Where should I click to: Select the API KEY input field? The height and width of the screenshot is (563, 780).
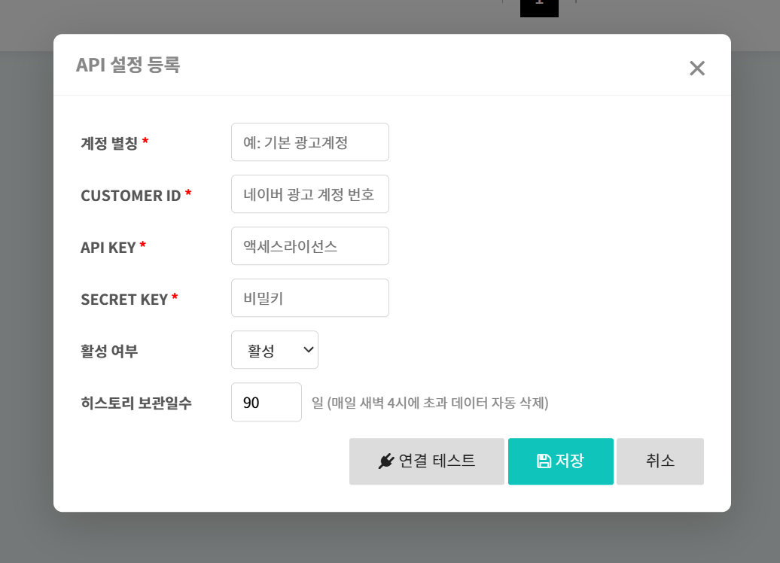click(x=309, y=246)
